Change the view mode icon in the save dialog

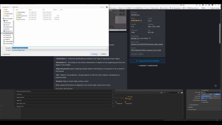click(x=101, y=7)
